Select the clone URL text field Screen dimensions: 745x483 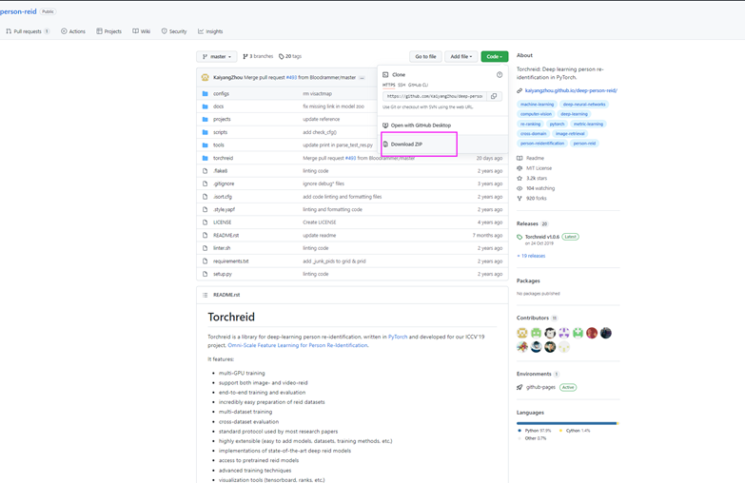[435, 96]
